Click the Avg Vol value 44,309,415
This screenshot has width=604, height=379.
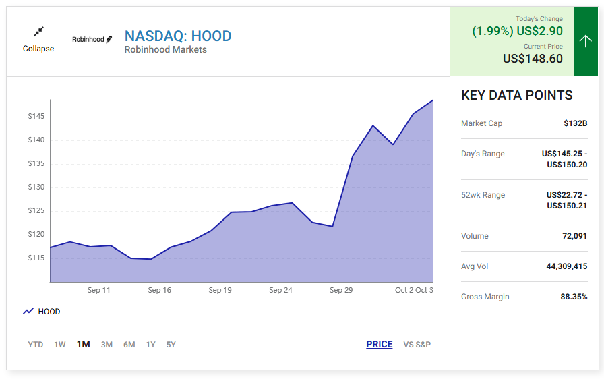click(567, 266)
